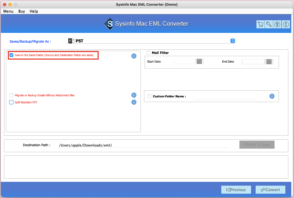Open the Help menu
Viewport: 294px width, 198px height.
point(34,11)
